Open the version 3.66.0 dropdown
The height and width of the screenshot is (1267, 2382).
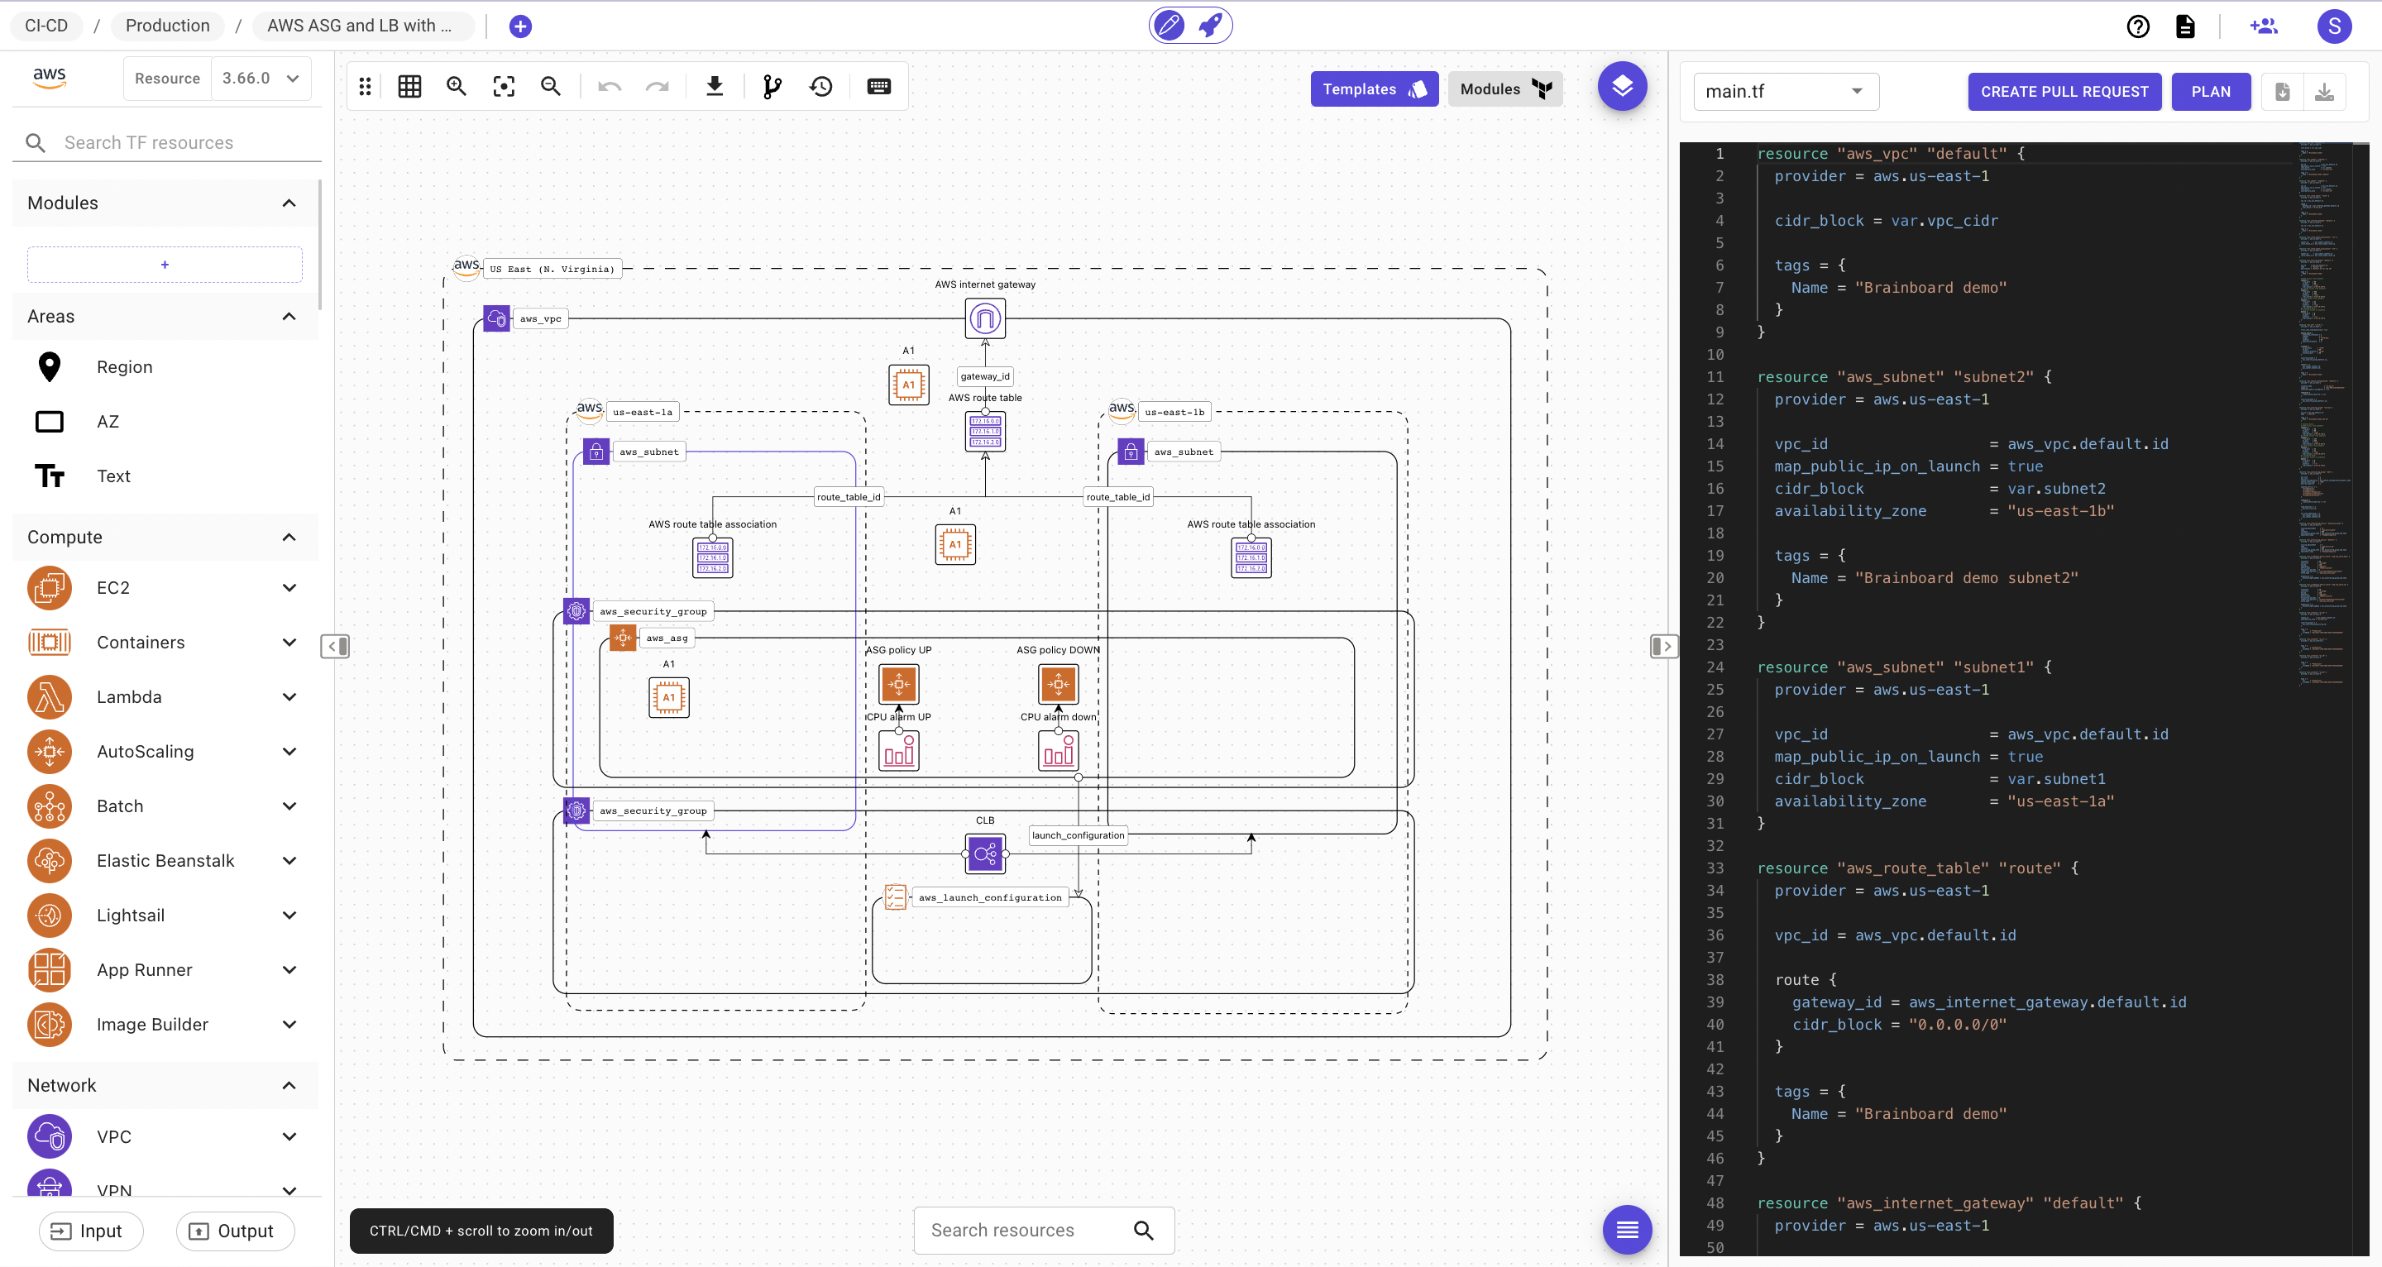point(260,79)
